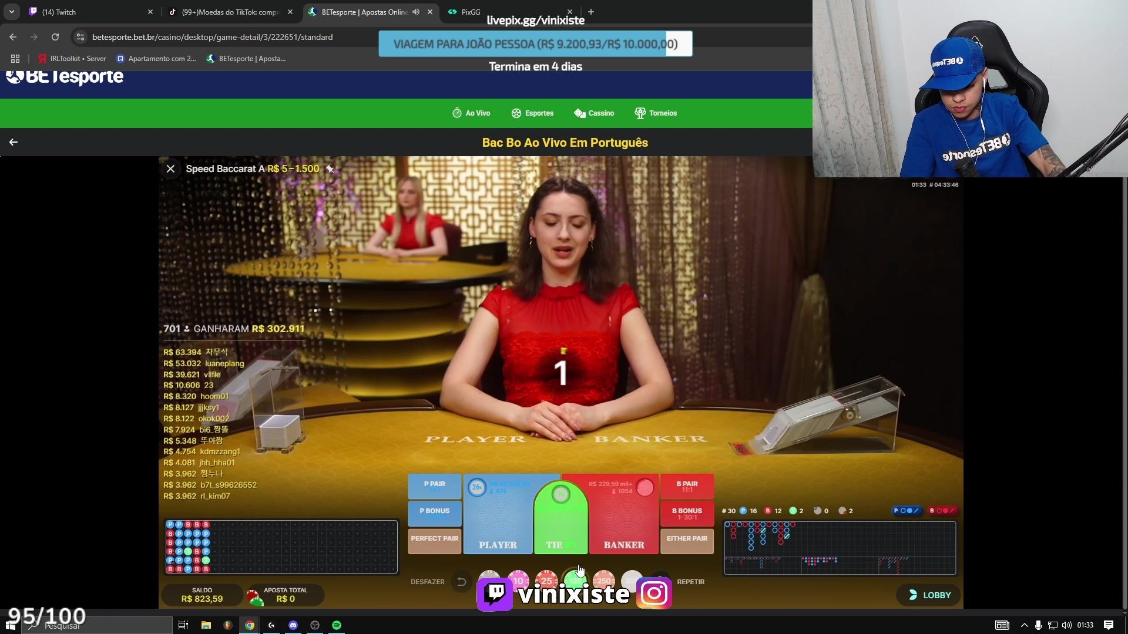1128x634 pixels.
Task: Open Chrome from the taskbar
Action: tap(250, 625)
